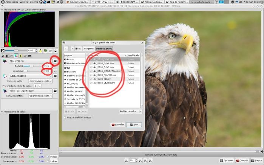Click the zoom value input field showing 30
The image size is (264, 165).
coord(132,160)
